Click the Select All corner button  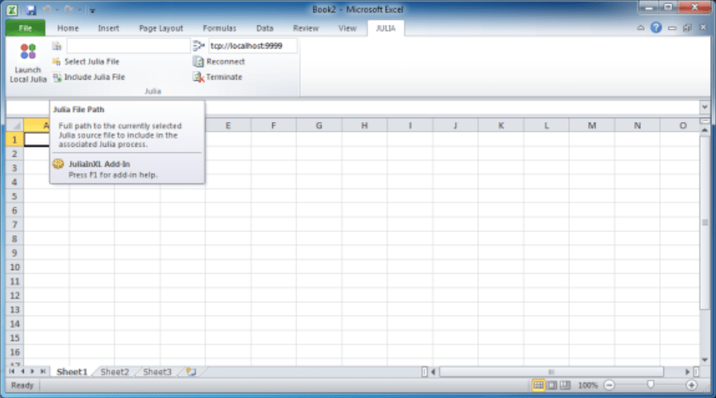(14, 125)
